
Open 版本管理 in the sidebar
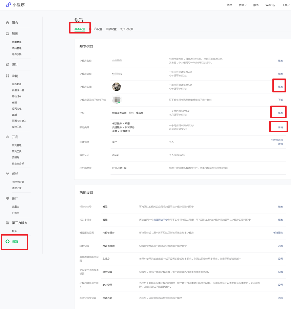pos(17,42)
